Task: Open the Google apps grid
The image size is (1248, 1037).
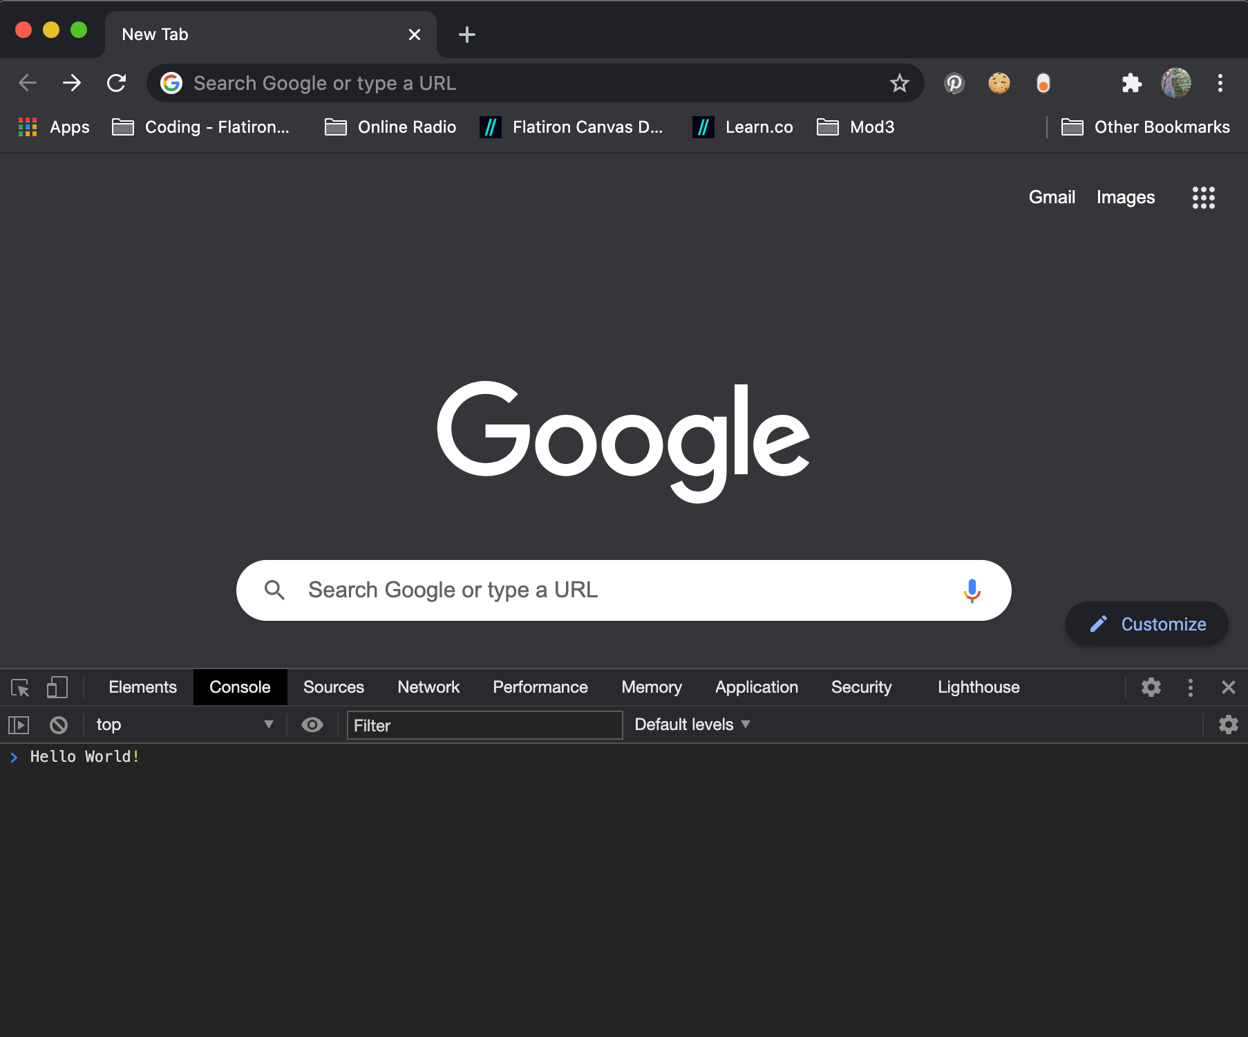Action: pyautogui.click(x=1203, y=198)
